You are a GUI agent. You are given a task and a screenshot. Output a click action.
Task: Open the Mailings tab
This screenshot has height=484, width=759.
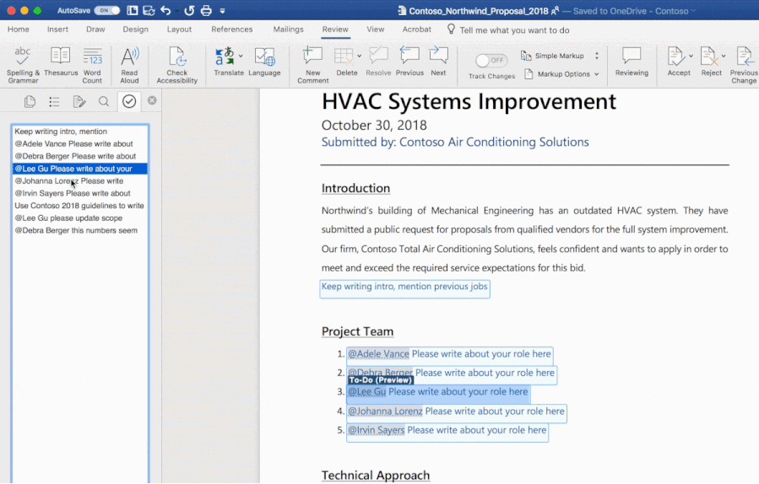[x=288, y=29]
